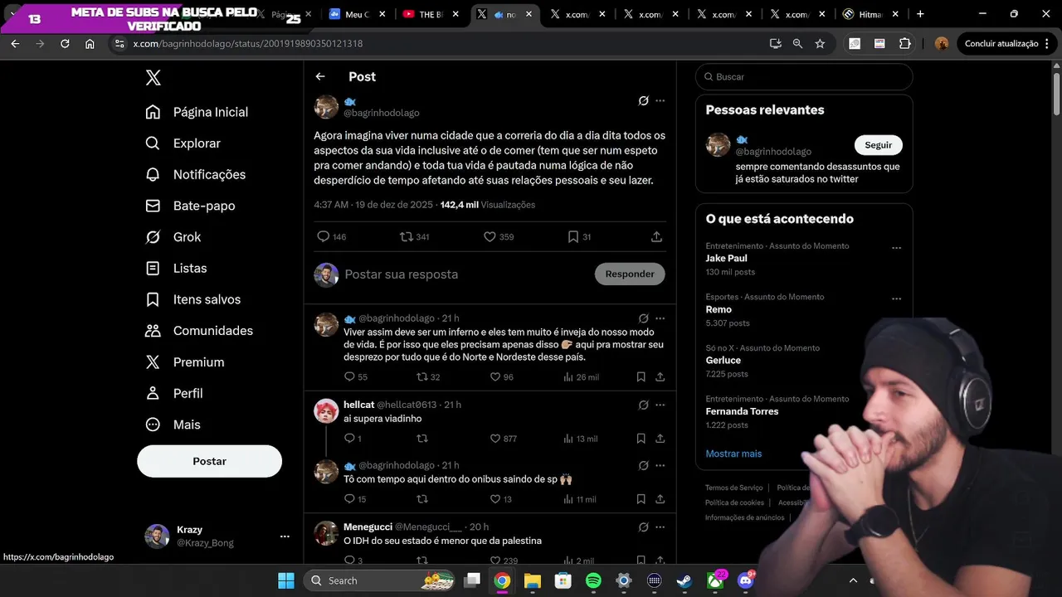The height and width of the screenshot is (597, 1062).
Task: Click the X logo in the sidebar
Action: (x=153, y=78)
